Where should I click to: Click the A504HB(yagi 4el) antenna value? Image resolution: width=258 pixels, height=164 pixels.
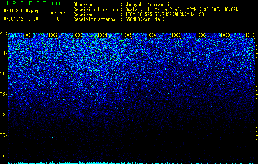[145, 19]
